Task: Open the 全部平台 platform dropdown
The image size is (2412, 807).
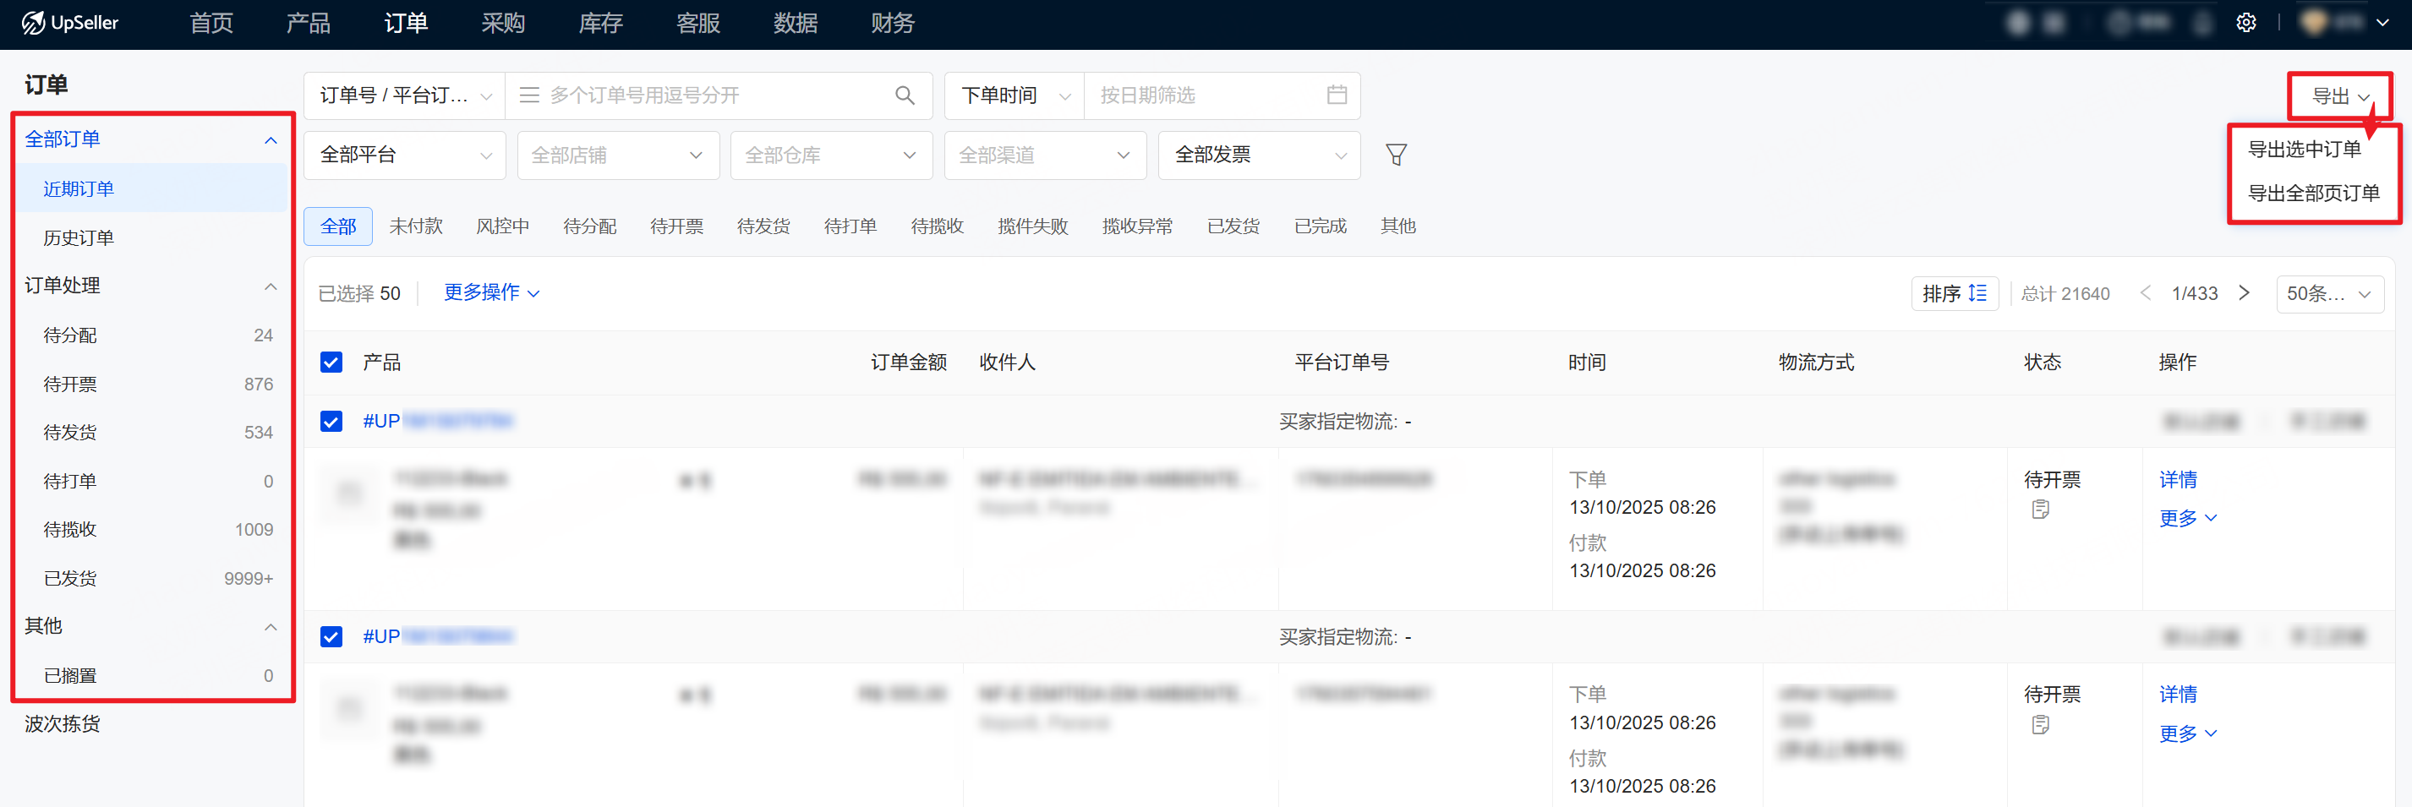Action: pyautogui.click(x=404, y=155)
